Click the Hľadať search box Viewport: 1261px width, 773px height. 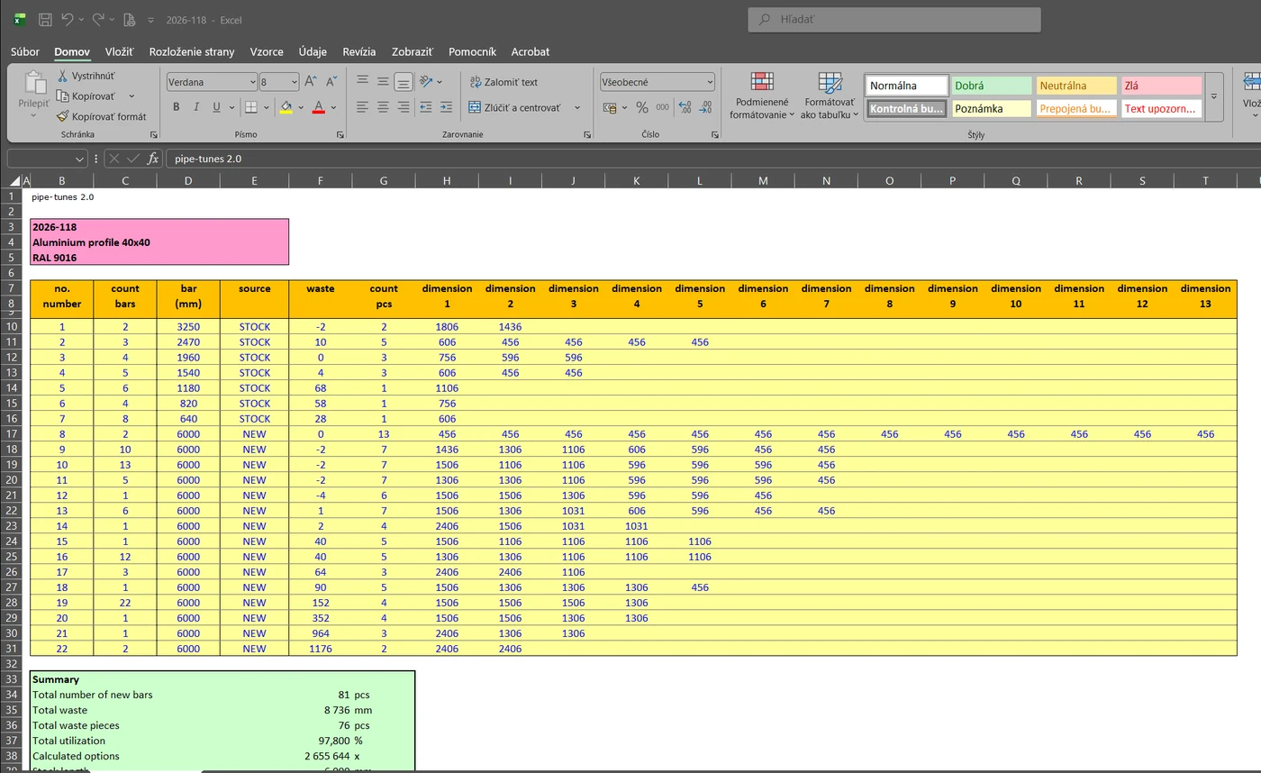coord(894,19)
